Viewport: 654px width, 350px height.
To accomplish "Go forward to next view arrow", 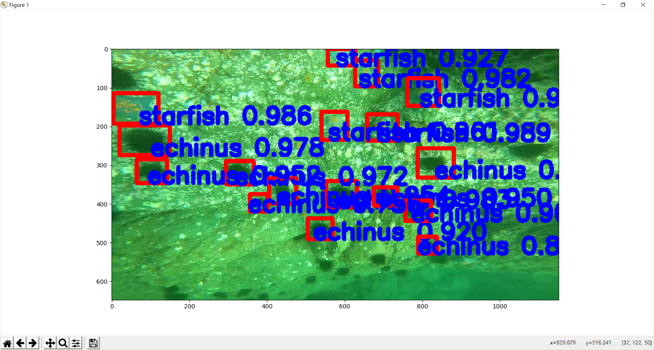I will pos(33,343).
